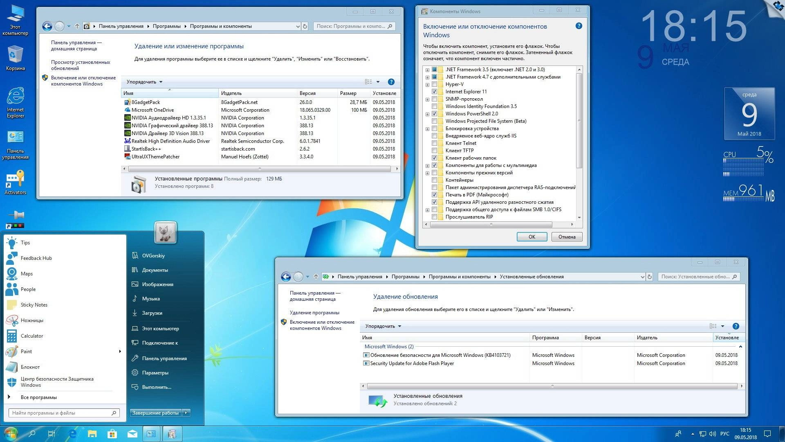The width and height of the screenshot is (785, 442).
Task: Open Task View on taskbar
Action: tap(52, 434)
